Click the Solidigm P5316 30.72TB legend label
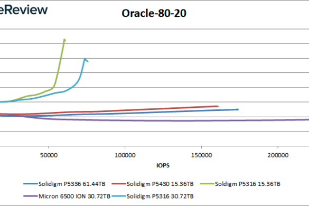Image resolution: width=309 pixels, height=206 pixels. 160,196
